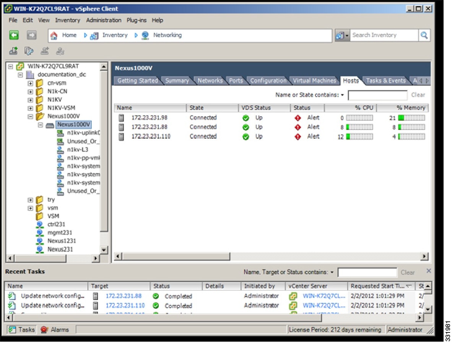Click the Search Inventory field
Screen dimensions: 452x342
coord(384,35)
